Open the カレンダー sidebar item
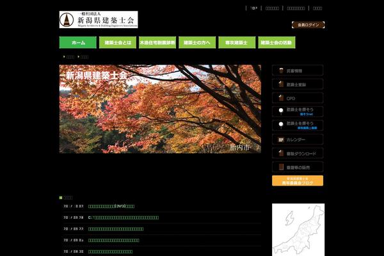Image resolution: width=384 pixels, height=256 pixels. [x=298, y=140]
